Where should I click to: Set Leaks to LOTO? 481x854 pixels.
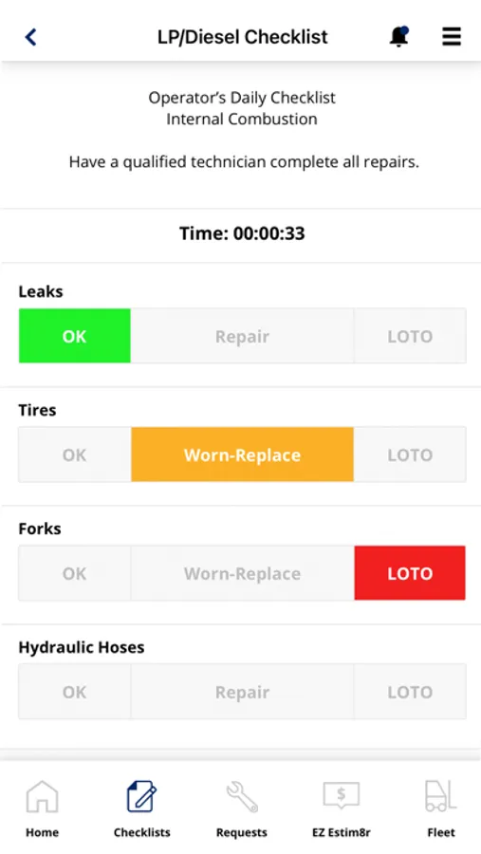[410, 336]
